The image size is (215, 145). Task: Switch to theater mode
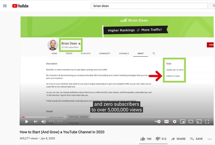(191, 122)
